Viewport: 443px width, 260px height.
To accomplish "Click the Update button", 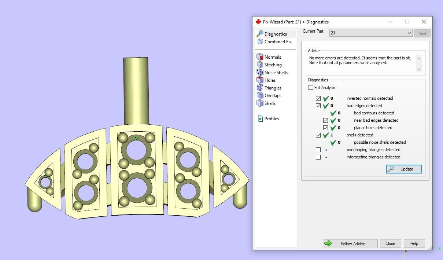I will coord(404,169).
